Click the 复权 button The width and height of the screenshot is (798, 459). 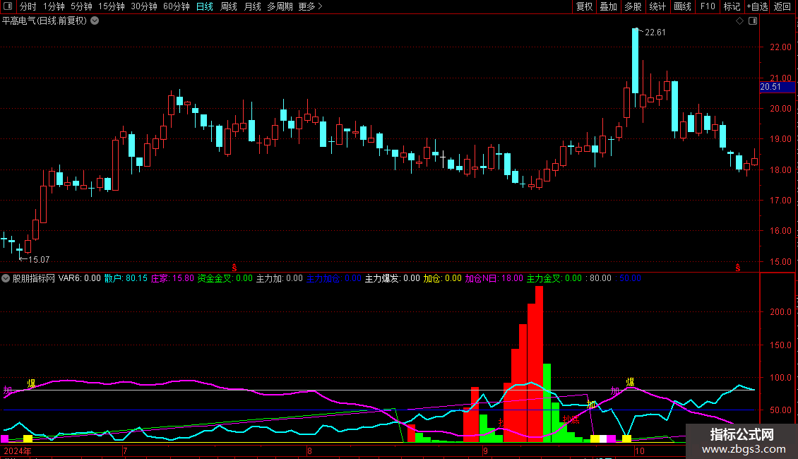(x=584, y=6)
